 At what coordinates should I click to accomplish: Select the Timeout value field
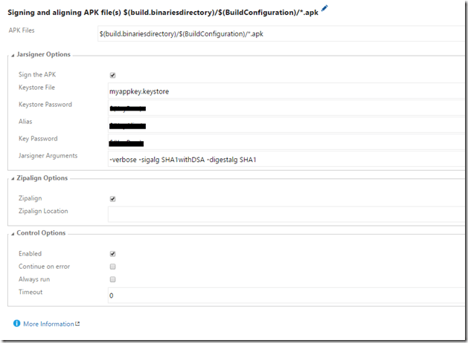(283, 295)
